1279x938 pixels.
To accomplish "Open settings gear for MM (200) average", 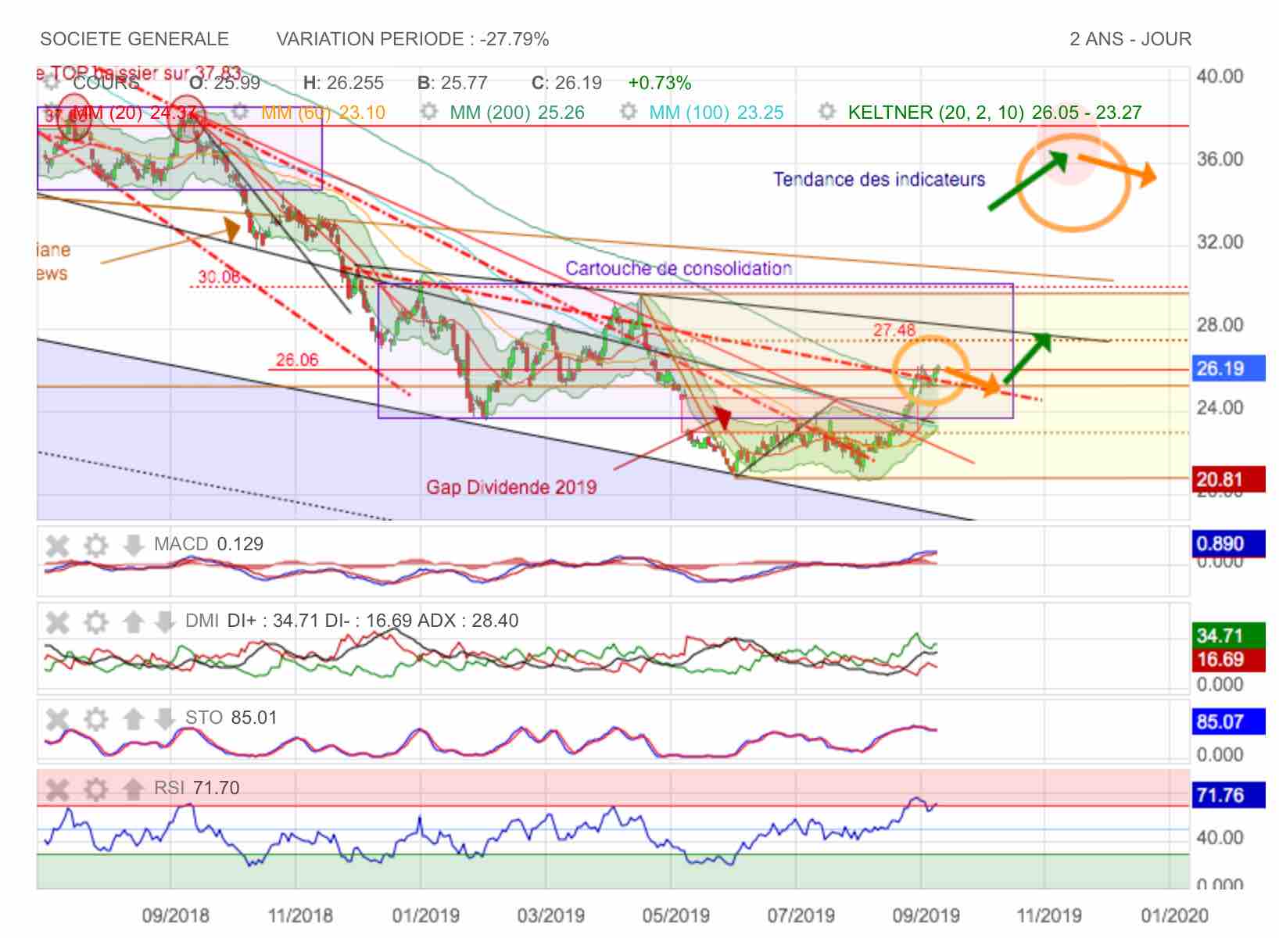I will (428, 112).
